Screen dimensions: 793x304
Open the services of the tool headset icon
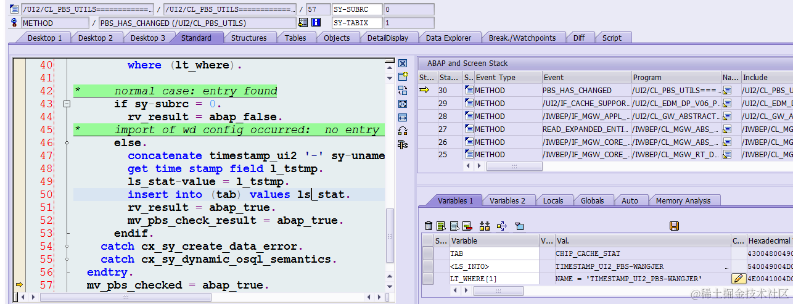pos(403,131)
